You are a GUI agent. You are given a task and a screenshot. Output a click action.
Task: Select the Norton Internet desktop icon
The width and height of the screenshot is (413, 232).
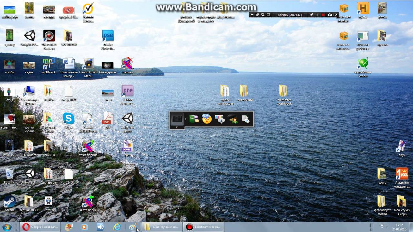click(x=88, y=13)
